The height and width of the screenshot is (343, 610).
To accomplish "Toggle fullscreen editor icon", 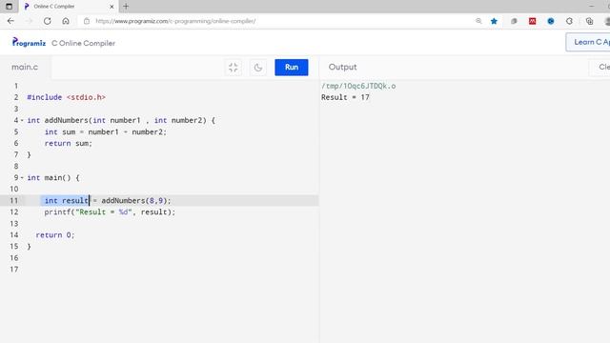I will pyautogui.click(x=233, y=68).
